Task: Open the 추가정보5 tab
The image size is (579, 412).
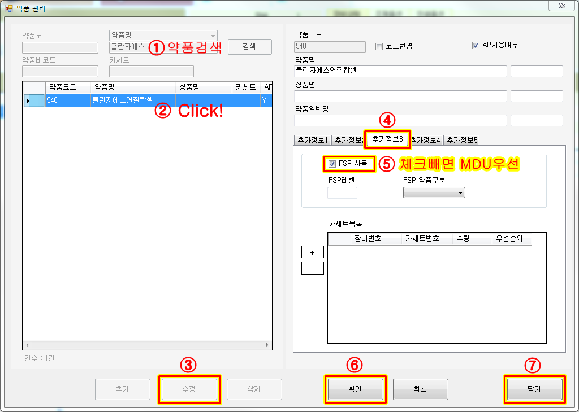Action: click(x=461, y=140)
